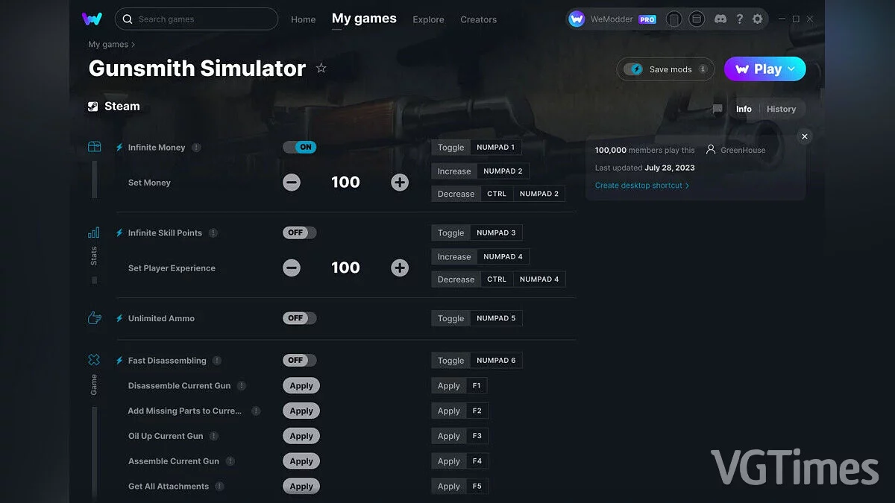895x503 pixels.
Task: Click the info icon next to Disassemble Current Gun
Action: click(242, 386)
